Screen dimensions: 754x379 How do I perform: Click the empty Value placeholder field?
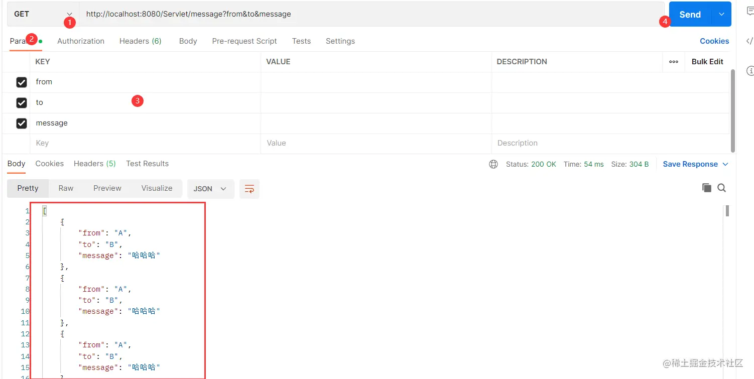point(376,144)
